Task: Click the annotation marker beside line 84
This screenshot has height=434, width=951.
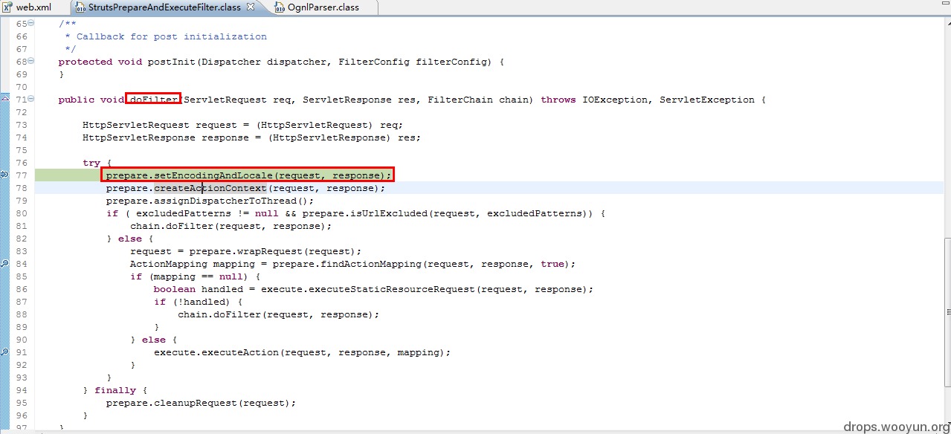Action: [4, 264]
